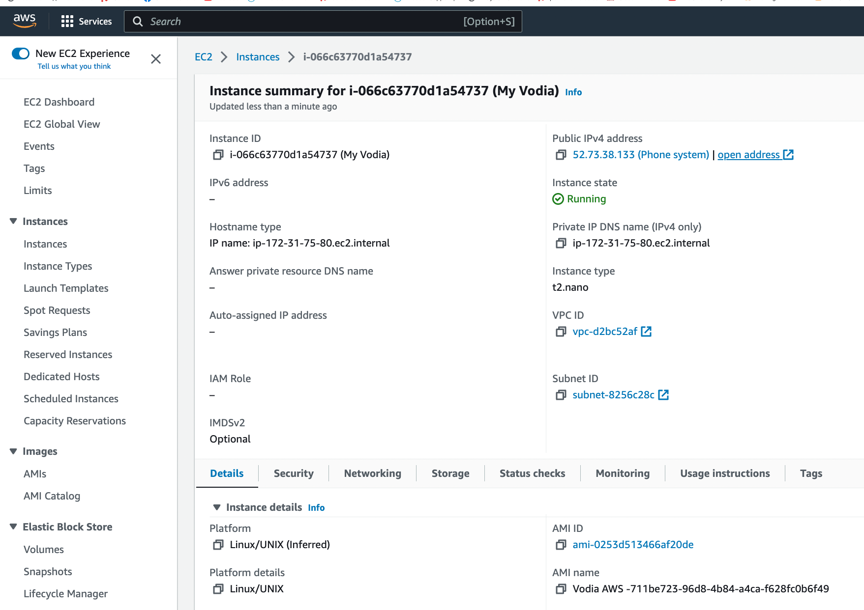This screenshot has width=864, height=610.
Task: Open VPC external link icon
Action: (646, 332)
